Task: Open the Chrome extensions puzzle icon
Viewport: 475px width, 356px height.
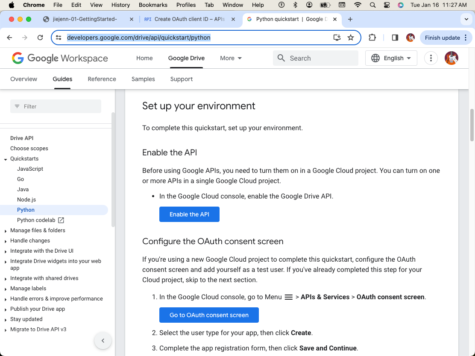Action: pos(372,38)
